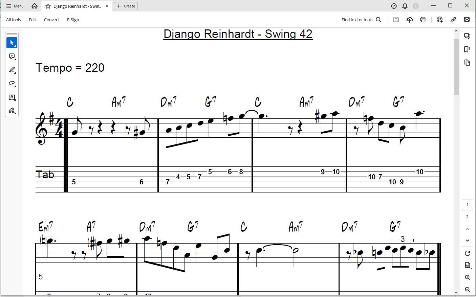Click the Create button

pos(126,6)
